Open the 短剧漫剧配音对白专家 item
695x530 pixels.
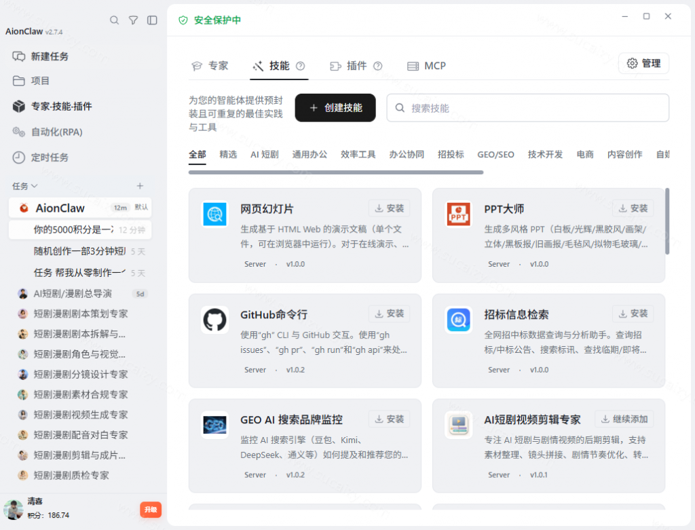[80, 435]
